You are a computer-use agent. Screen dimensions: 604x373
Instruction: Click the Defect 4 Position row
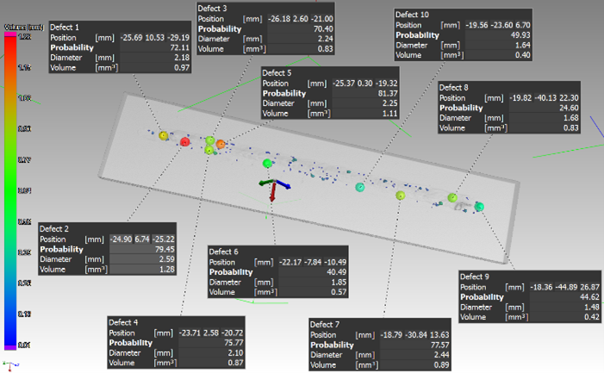[x=180, y=332]
